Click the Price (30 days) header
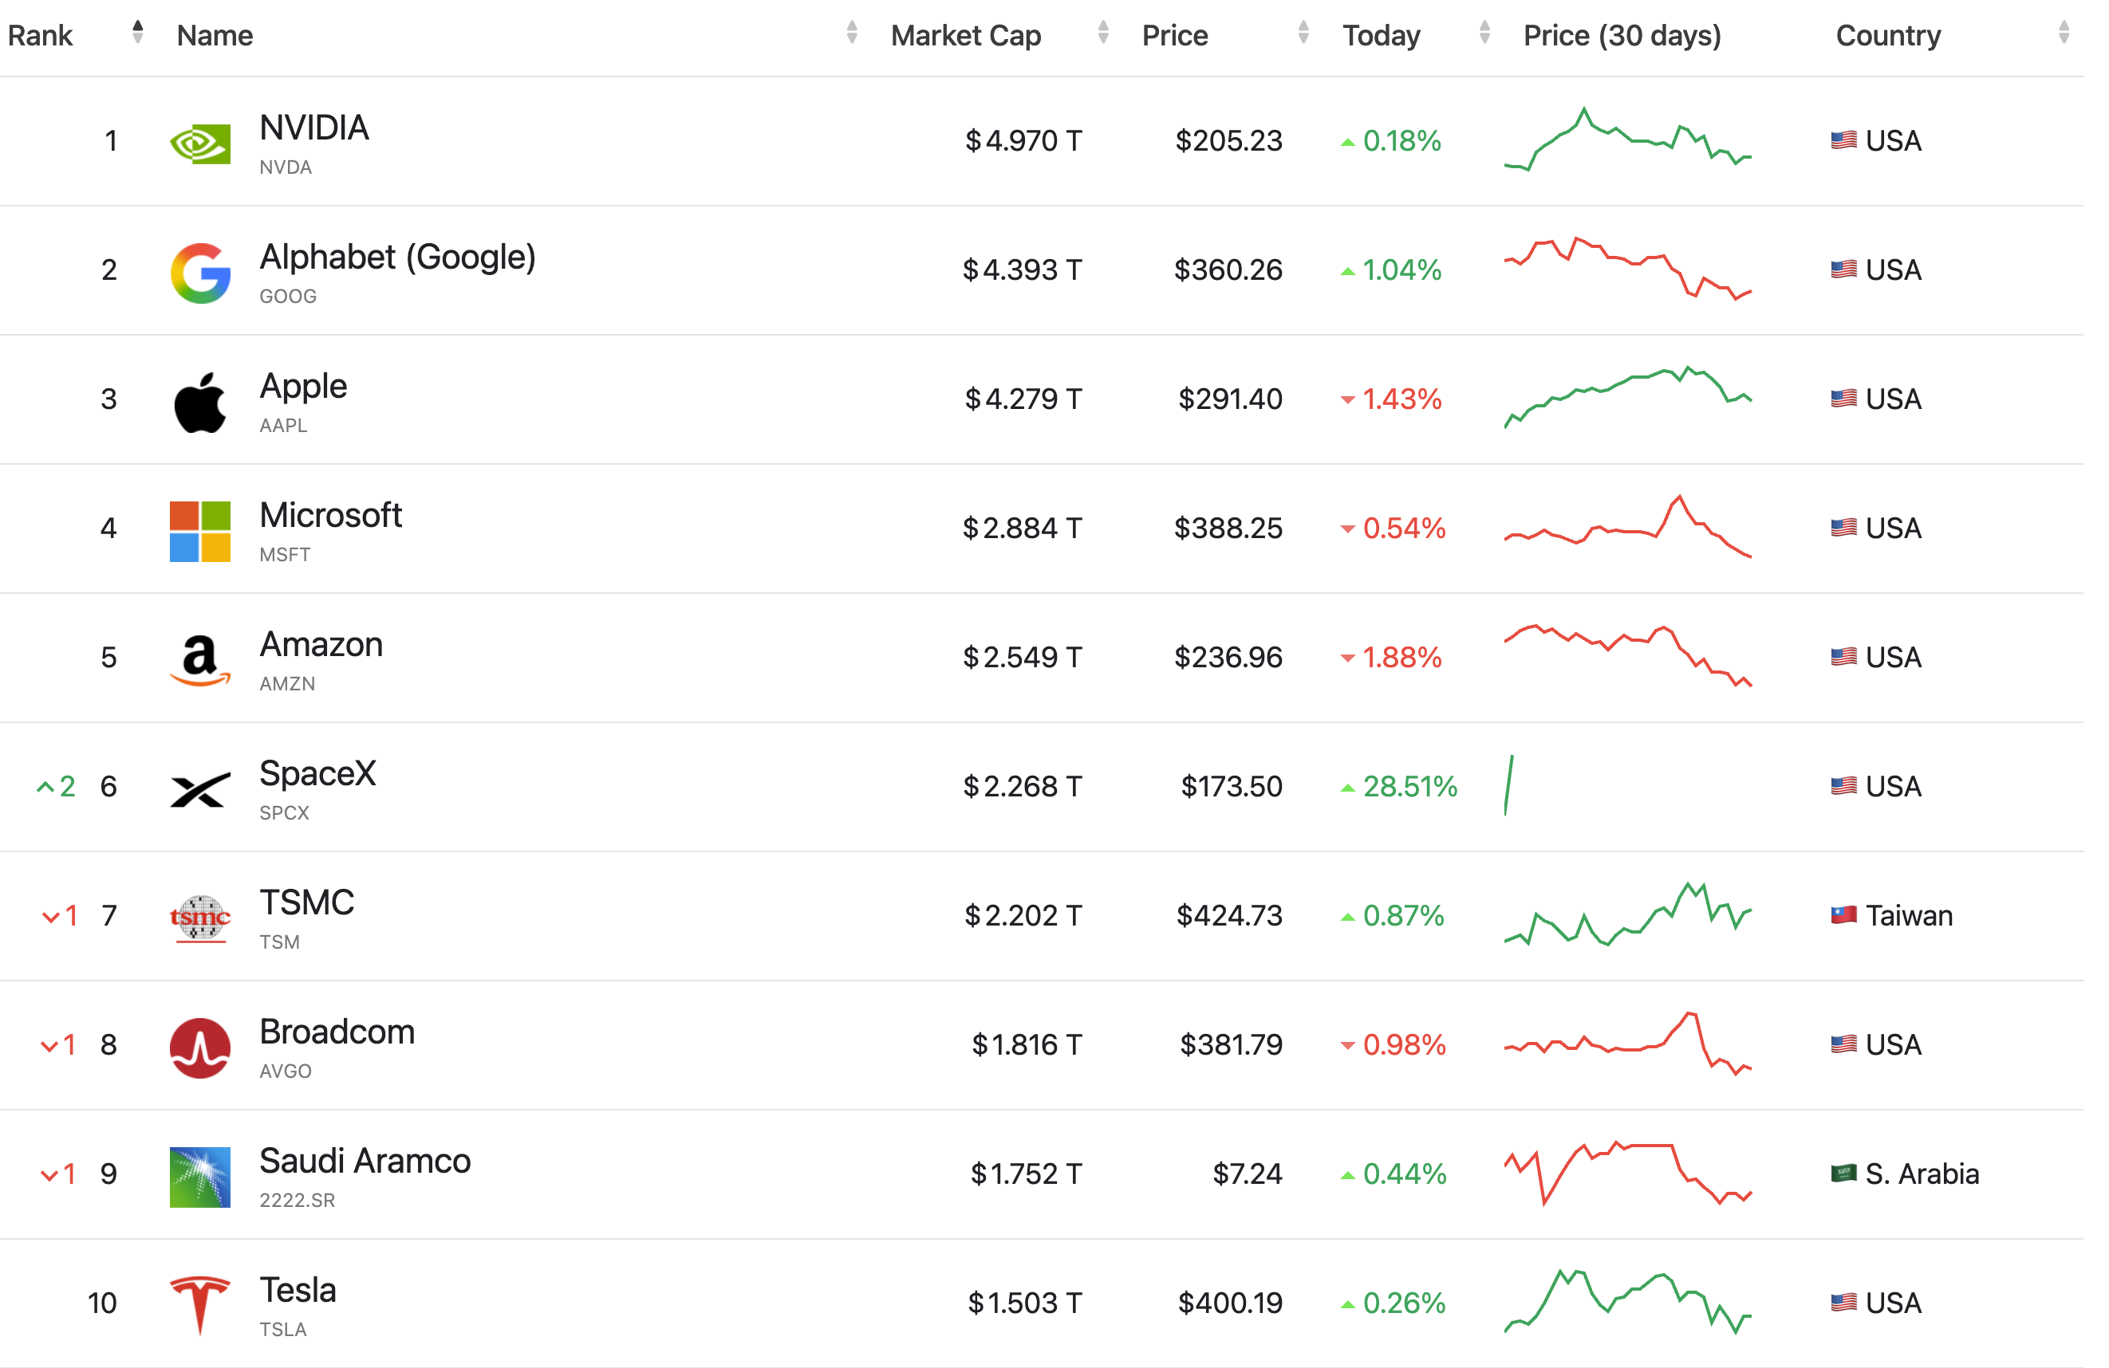Screen dimensions: 2109x1368 point(1622,35)
